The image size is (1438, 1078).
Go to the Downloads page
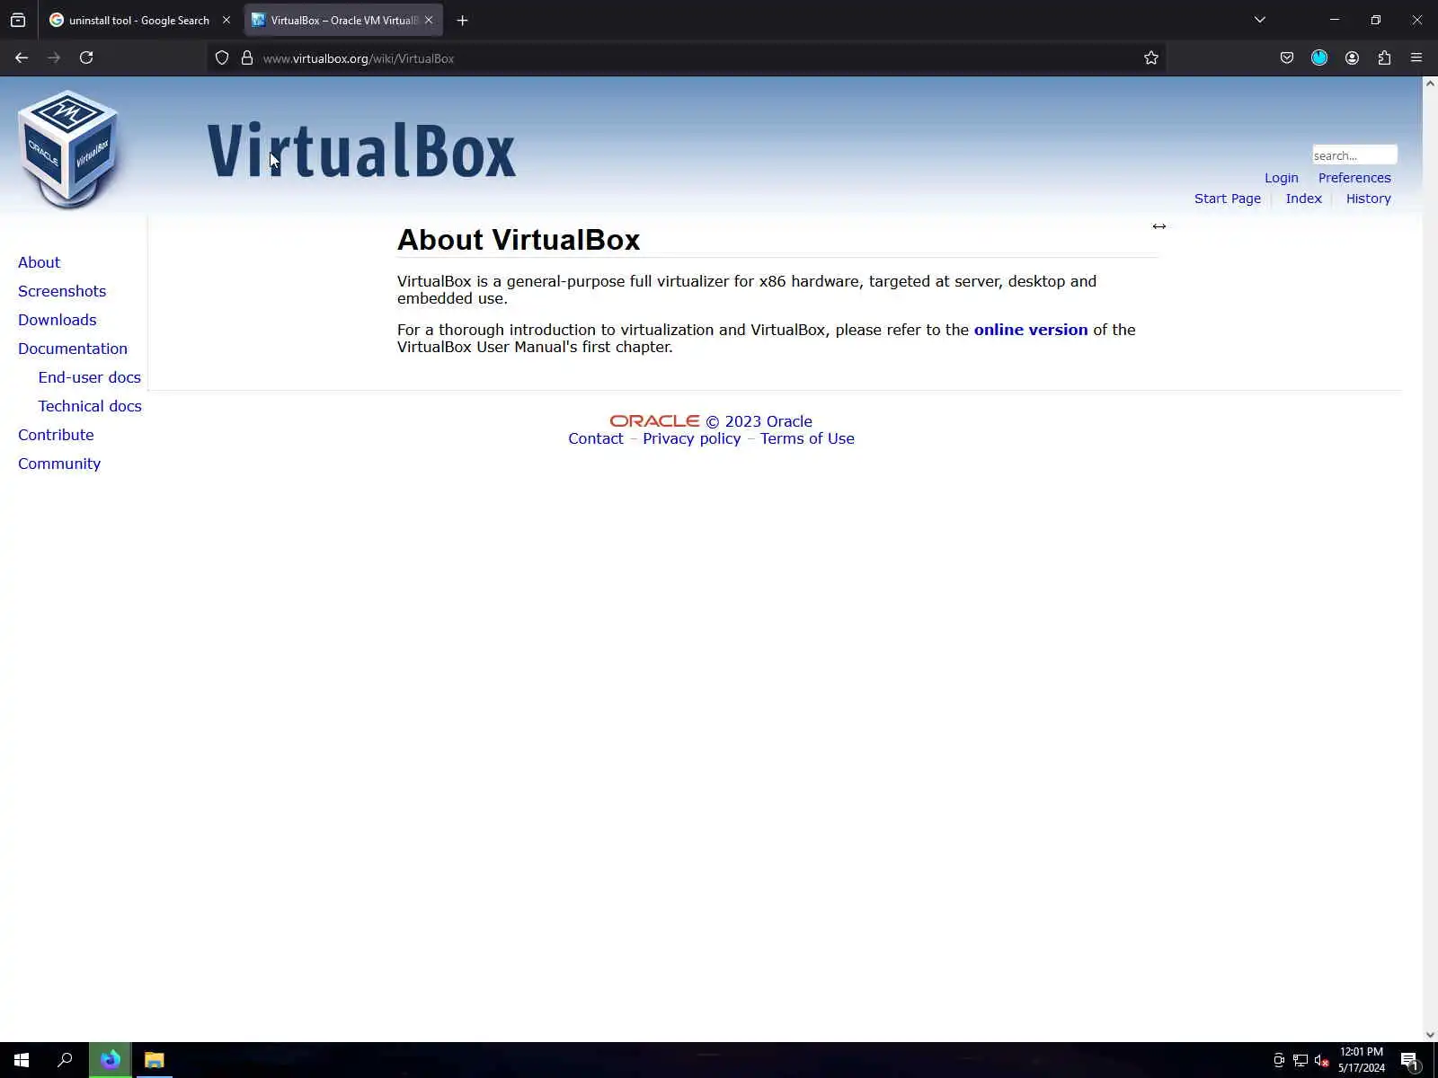pyautogui.click(x=57, y=320)
